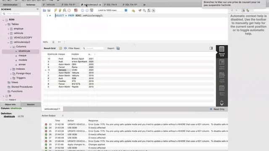Viewport: 269px width, 151px height.
Task: Save the SQL script with disk icon
Action: click(x=49, y=10)
